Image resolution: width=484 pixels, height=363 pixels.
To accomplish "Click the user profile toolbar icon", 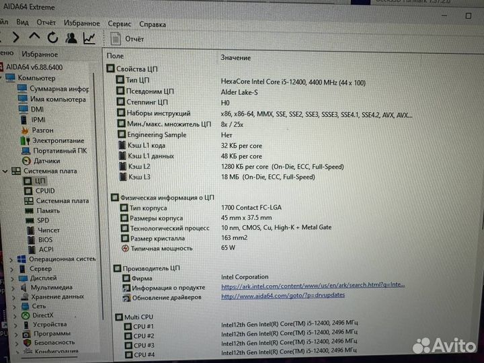I will 71,38.
